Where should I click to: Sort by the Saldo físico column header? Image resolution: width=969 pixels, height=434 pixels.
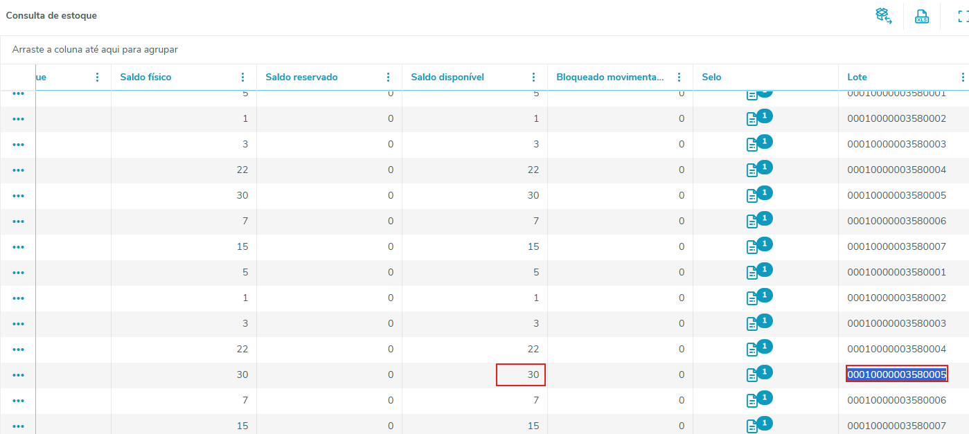(x=145, y=78)
